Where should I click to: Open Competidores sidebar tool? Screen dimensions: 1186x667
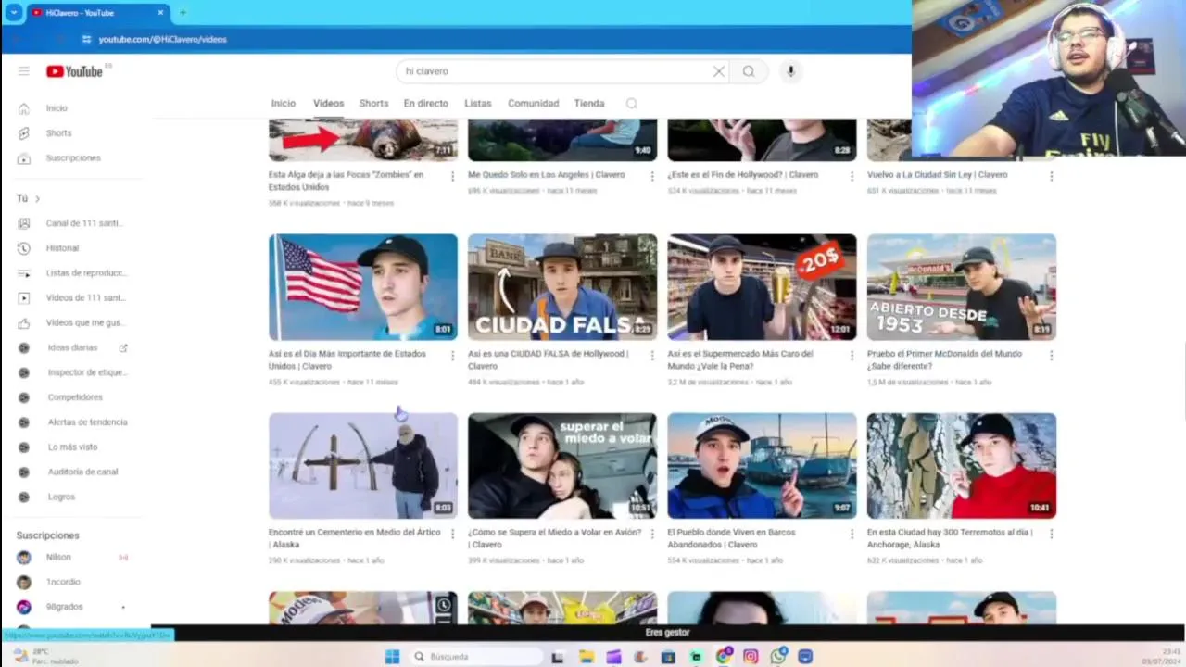74,397
